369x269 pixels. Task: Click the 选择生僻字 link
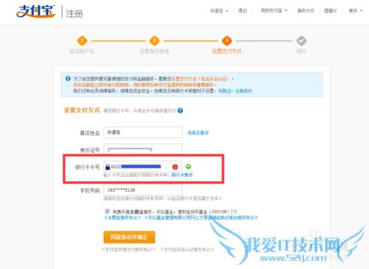pos(198,133)
